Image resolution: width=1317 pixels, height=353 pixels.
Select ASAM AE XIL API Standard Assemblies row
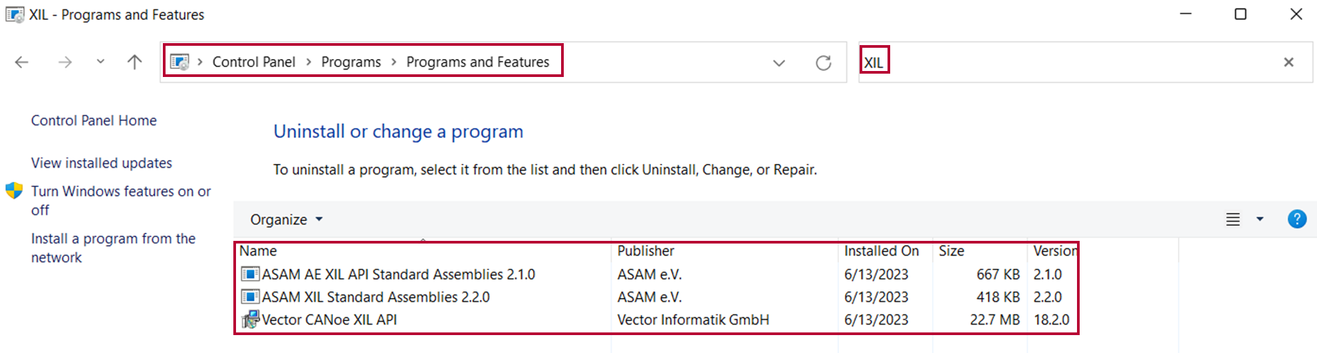[655, 274]
